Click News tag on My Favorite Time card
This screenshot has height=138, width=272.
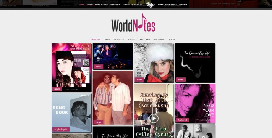click(139, 80)
